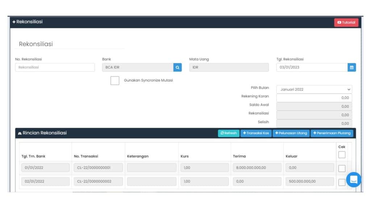The height and width of the screenshot is (208, 371).
Task: Click the No. Rekonsiliasi input field
Action: [55, 67]
